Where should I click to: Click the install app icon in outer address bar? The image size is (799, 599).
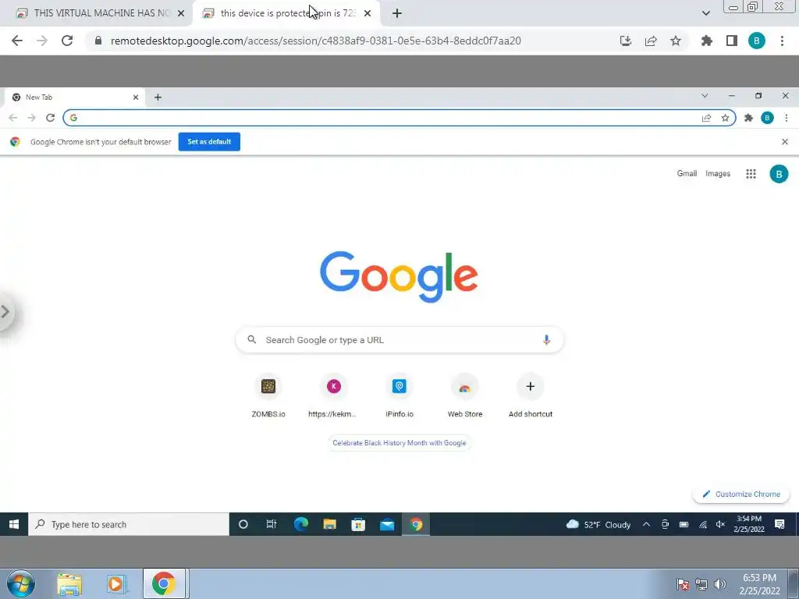(626, 41)
